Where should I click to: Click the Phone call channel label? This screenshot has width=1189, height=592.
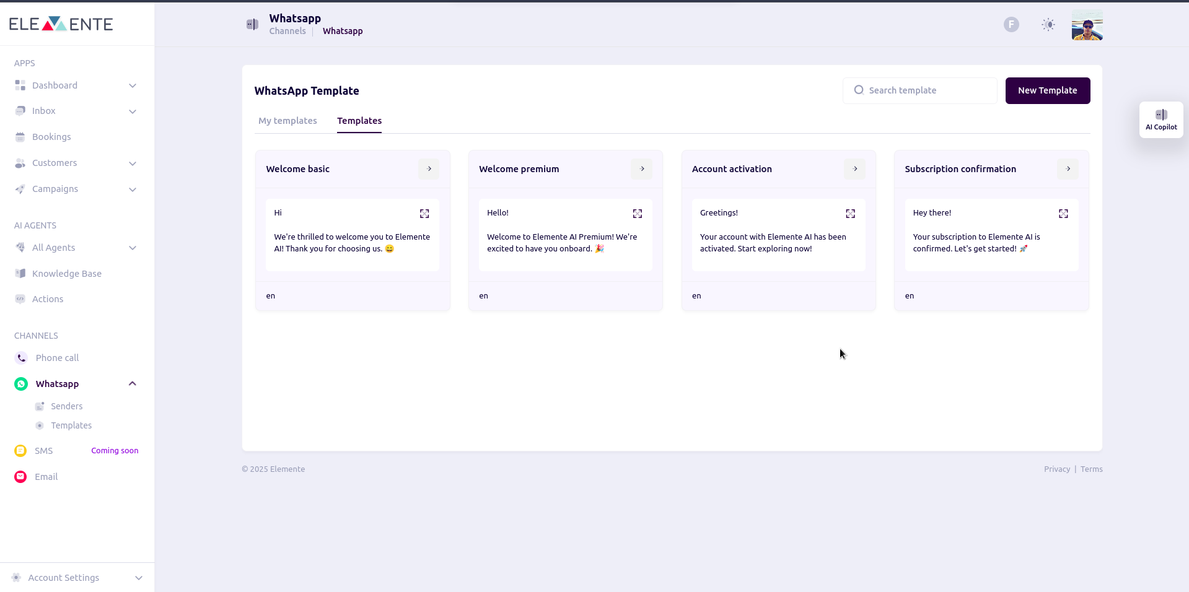tap(57, 358)
